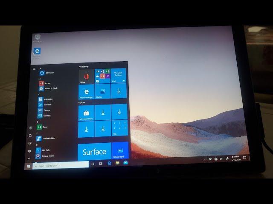This screenshot has width=273, height=204.
Task: Open the Microsoft Store tile
Action: point(86,113)
